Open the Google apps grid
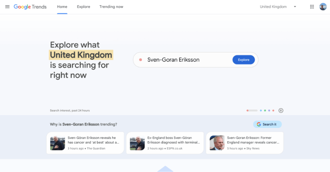 312,7
